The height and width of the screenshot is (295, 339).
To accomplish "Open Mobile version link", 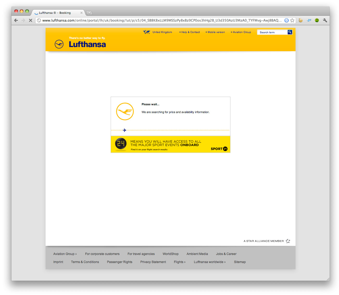I will 215,32.
